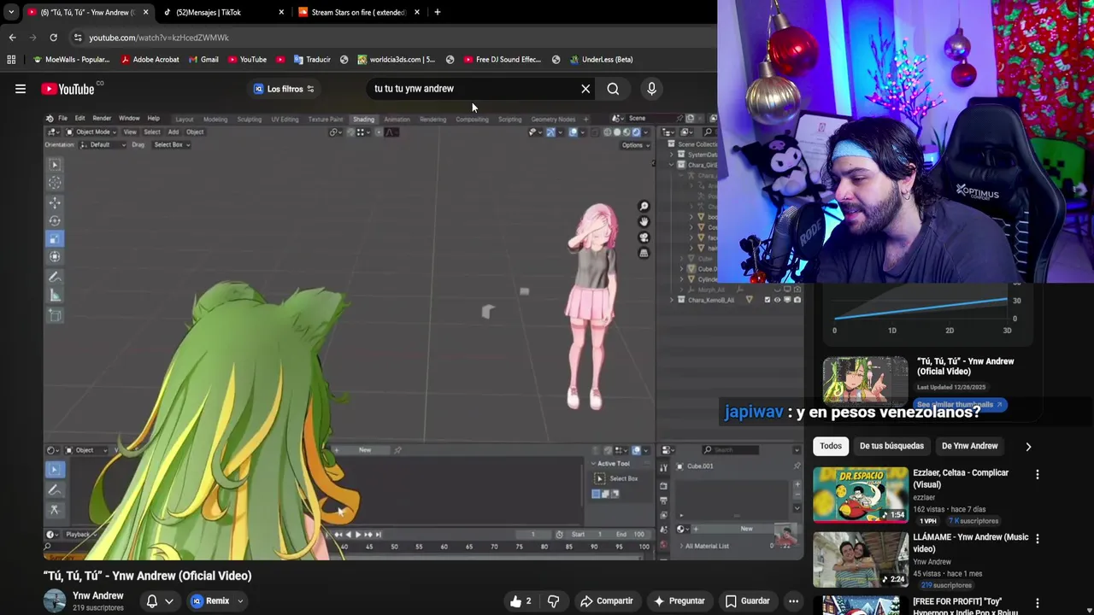Click the 219 suscriptores text under channel

tap(98, 608)
